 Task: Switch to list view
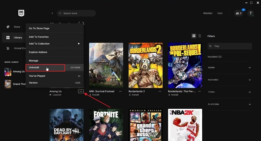200,36
